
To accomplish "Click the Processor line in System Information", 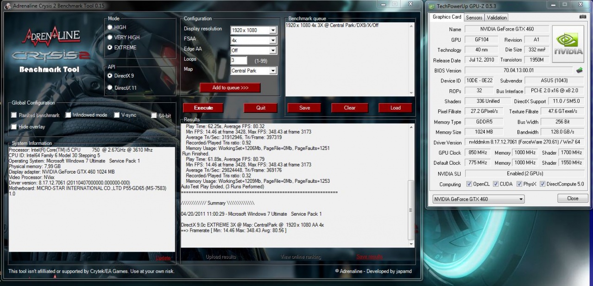I will click(81, 150).
